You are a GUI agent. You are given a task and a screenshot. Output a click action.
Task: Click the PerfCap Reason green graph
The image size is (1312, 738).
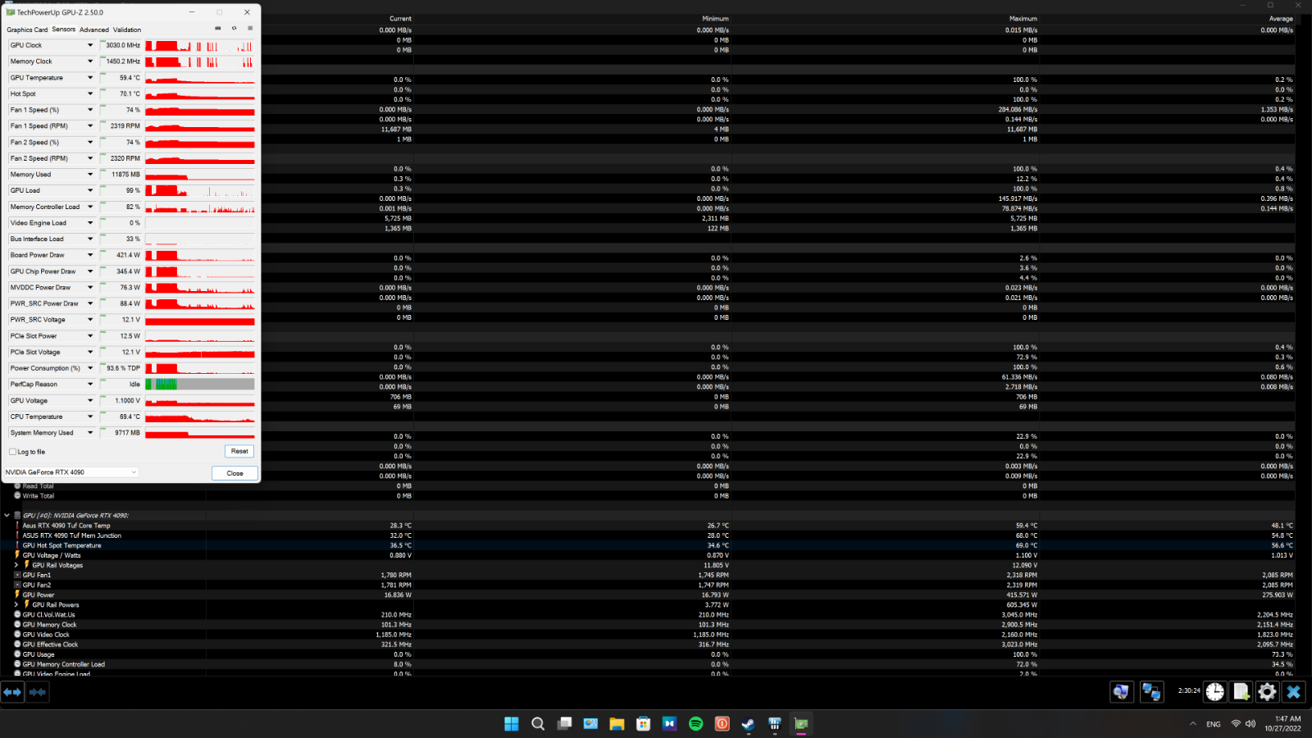(200, 385)
